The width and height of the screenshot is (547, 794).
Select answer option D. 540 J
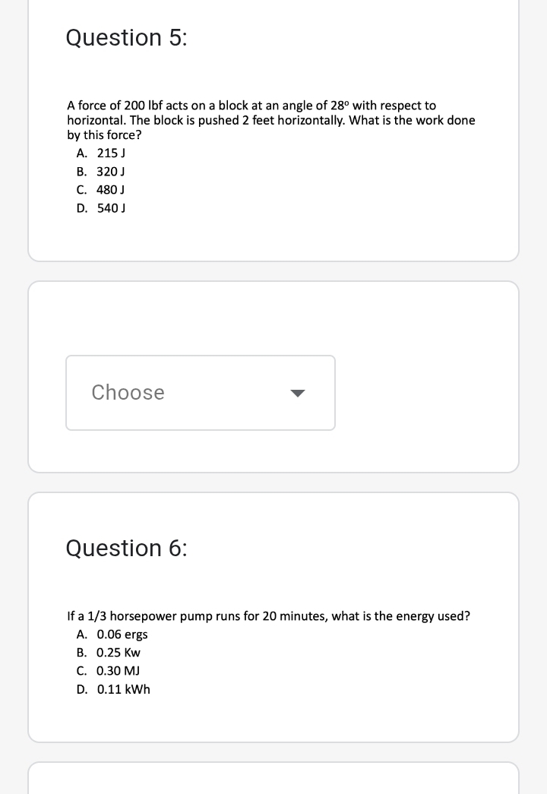[x=101, y=207]
